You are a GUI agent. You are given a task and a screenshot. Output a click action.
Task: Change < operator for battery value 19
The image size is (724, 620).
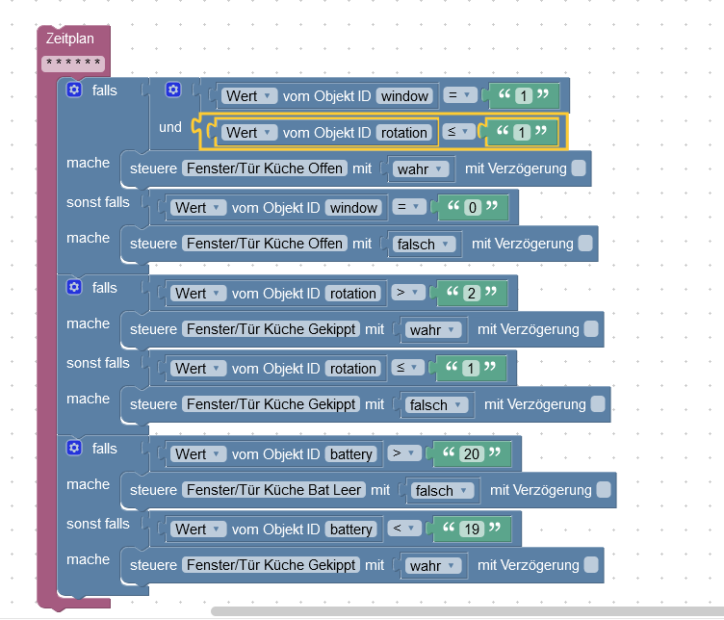(404, 528)
